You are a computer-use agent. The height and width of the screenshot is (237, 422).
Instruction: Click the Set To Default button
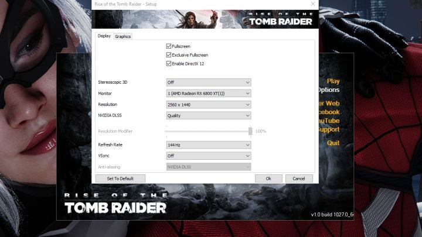[x=120, y=178]
